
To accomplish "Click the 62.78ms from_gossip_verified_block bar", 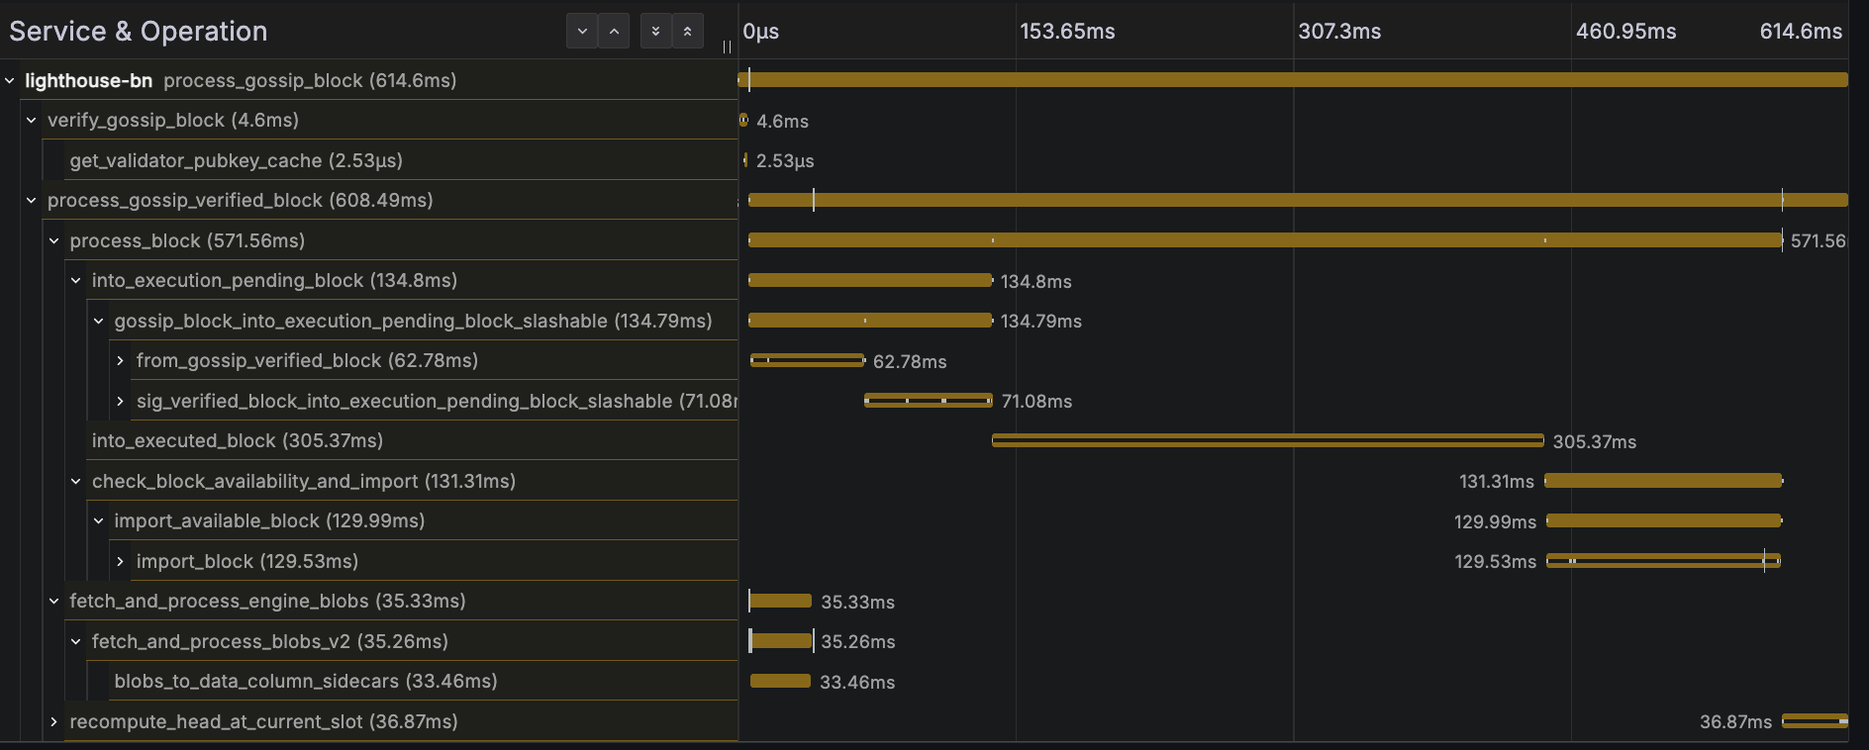I will (807, 361).
